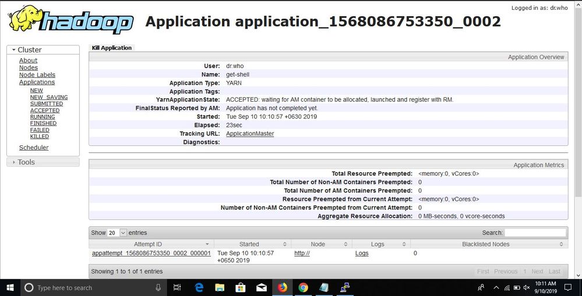Click the Application Overview panel header
582x296 pixels.
coord(329,57)
